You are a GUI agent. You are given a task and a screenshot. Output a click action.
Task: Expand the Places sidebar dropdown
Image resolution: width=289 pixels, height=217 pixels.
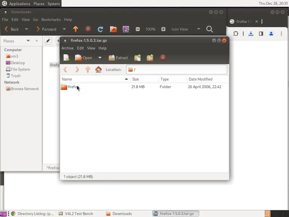[28, 41]
